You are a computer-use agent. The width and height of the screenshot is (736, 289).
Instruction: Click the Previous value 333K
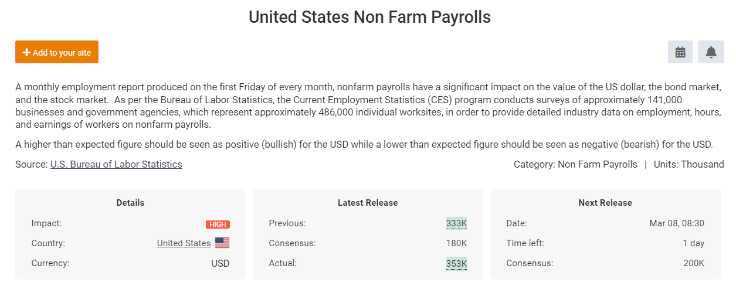point(456,223)
